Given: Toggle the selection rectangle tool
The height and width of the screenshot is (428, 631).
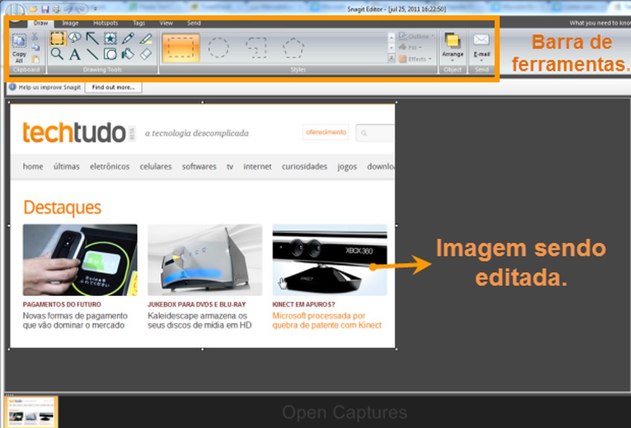Looking at the screenshot, I should [57, 37].
